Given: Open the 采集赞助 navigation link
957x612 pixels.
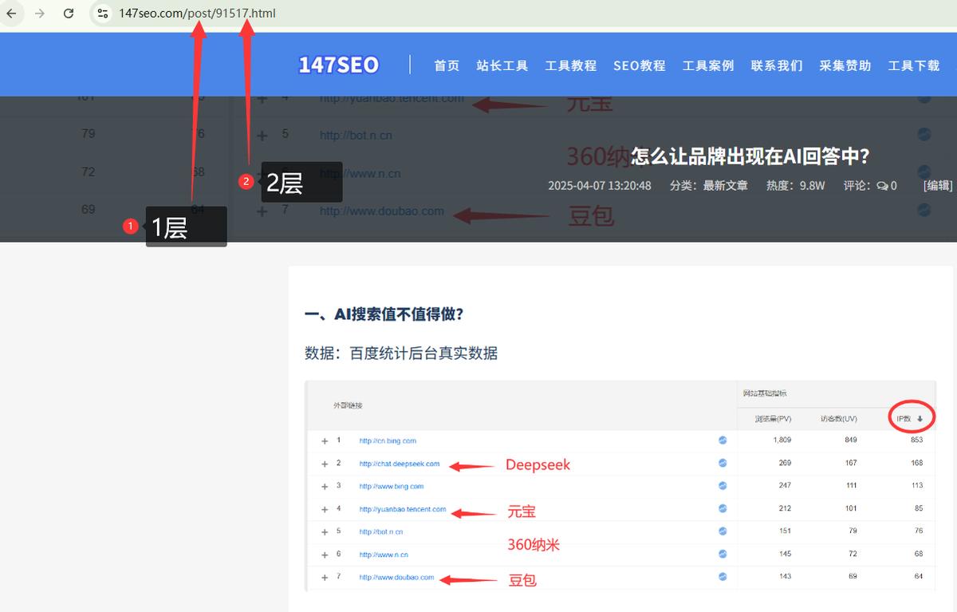Looking at the screenshot, I should 845,65.
